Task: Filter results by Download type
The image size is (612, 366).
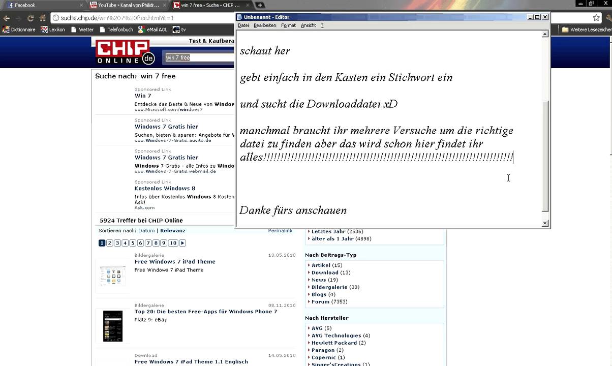Action: tap(324, 272)
